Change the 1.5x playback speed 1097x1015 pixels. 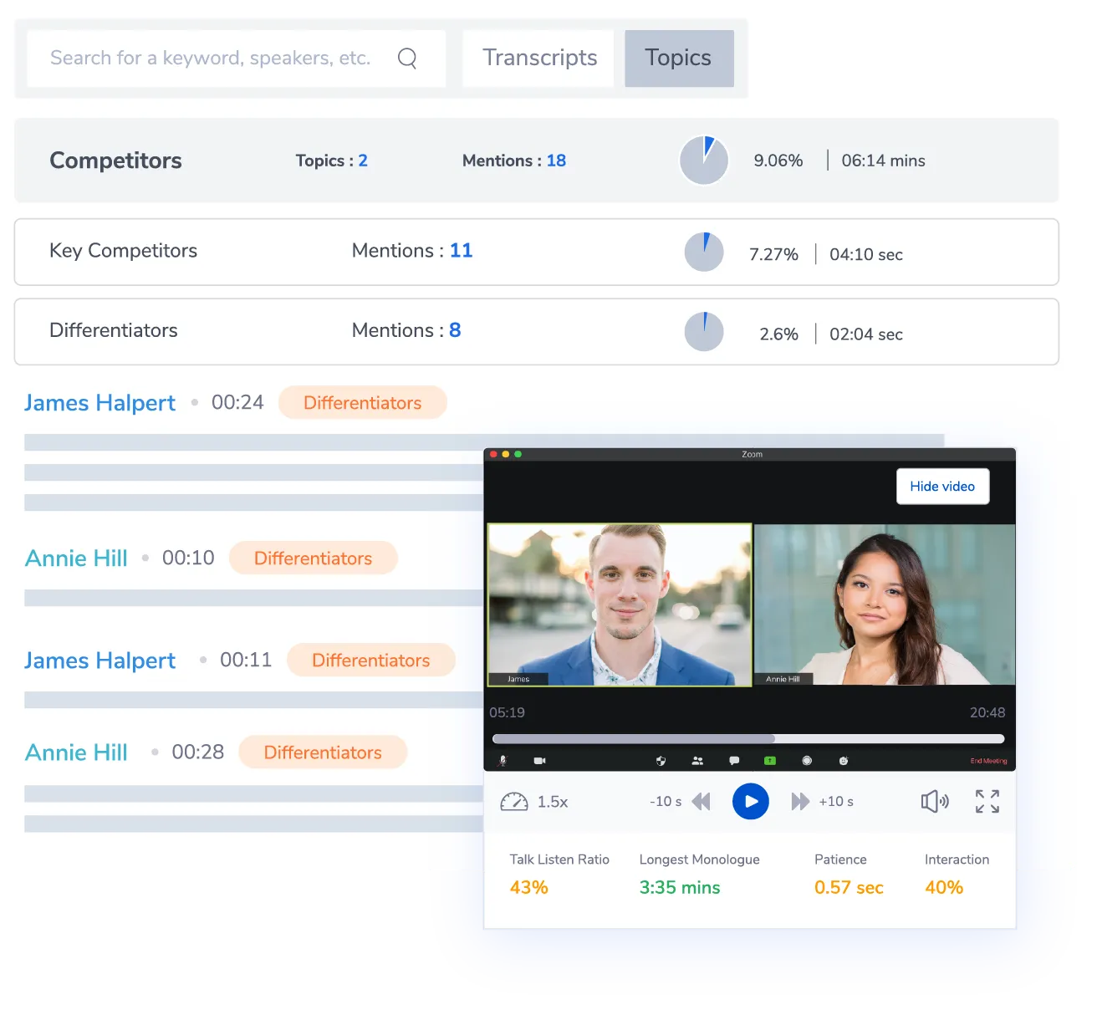point(553,802)
